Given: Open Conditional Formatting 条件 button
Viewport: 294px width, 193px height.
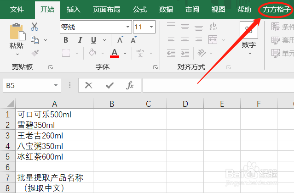Looking at the screenshot, I should (282, 27).
